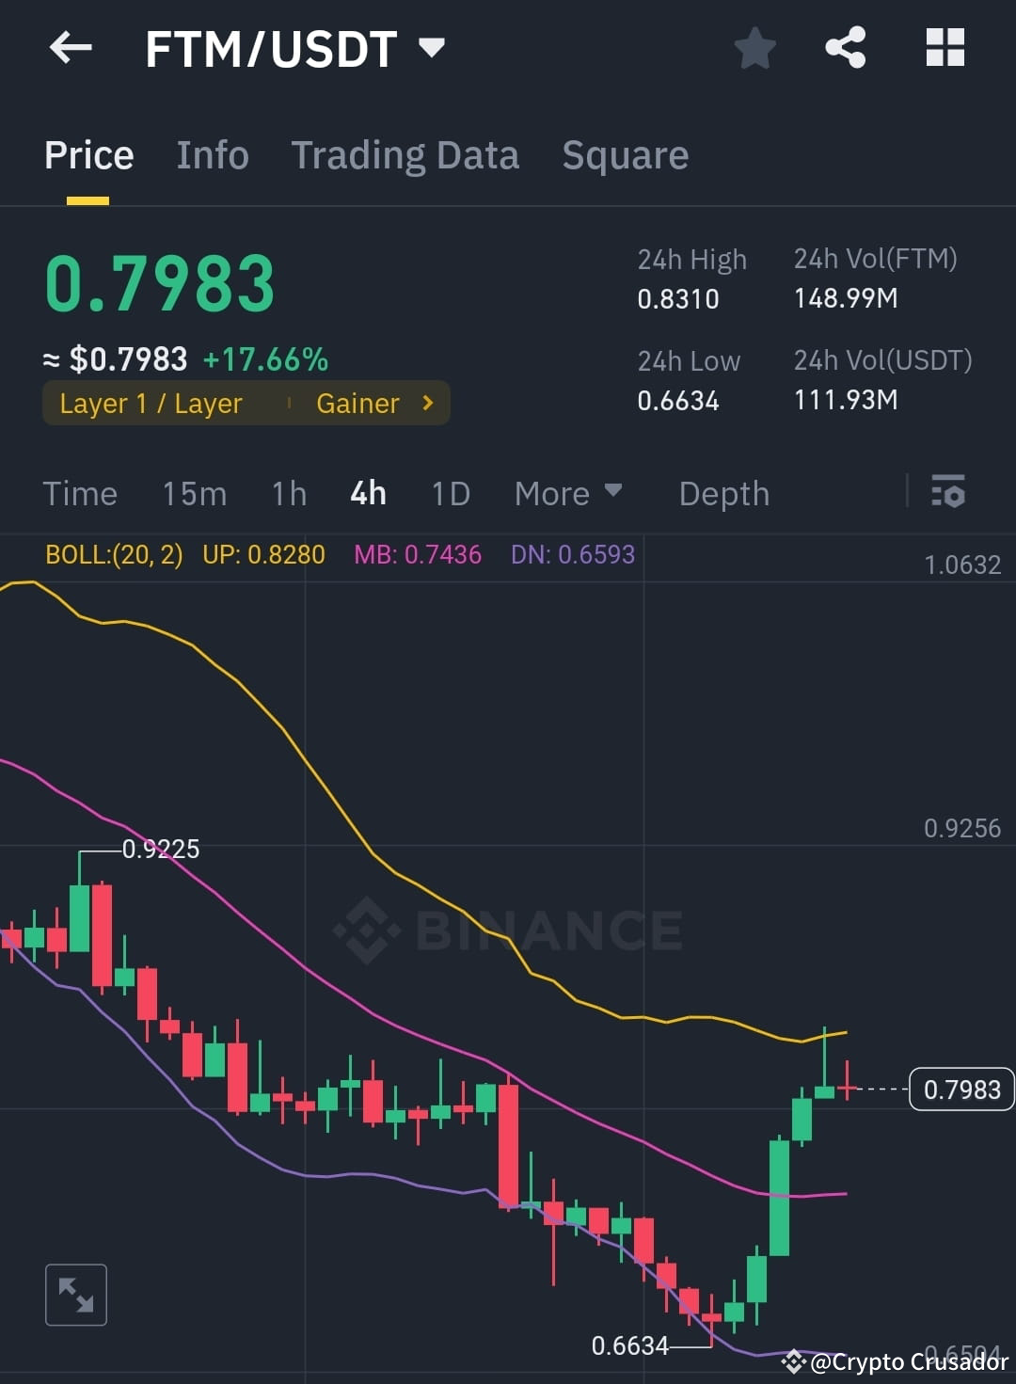This screenshot has height=1384, width=1016.
Task: Tap the Crypto Crusador diamond icon
Action: [x=793, y=1361]
